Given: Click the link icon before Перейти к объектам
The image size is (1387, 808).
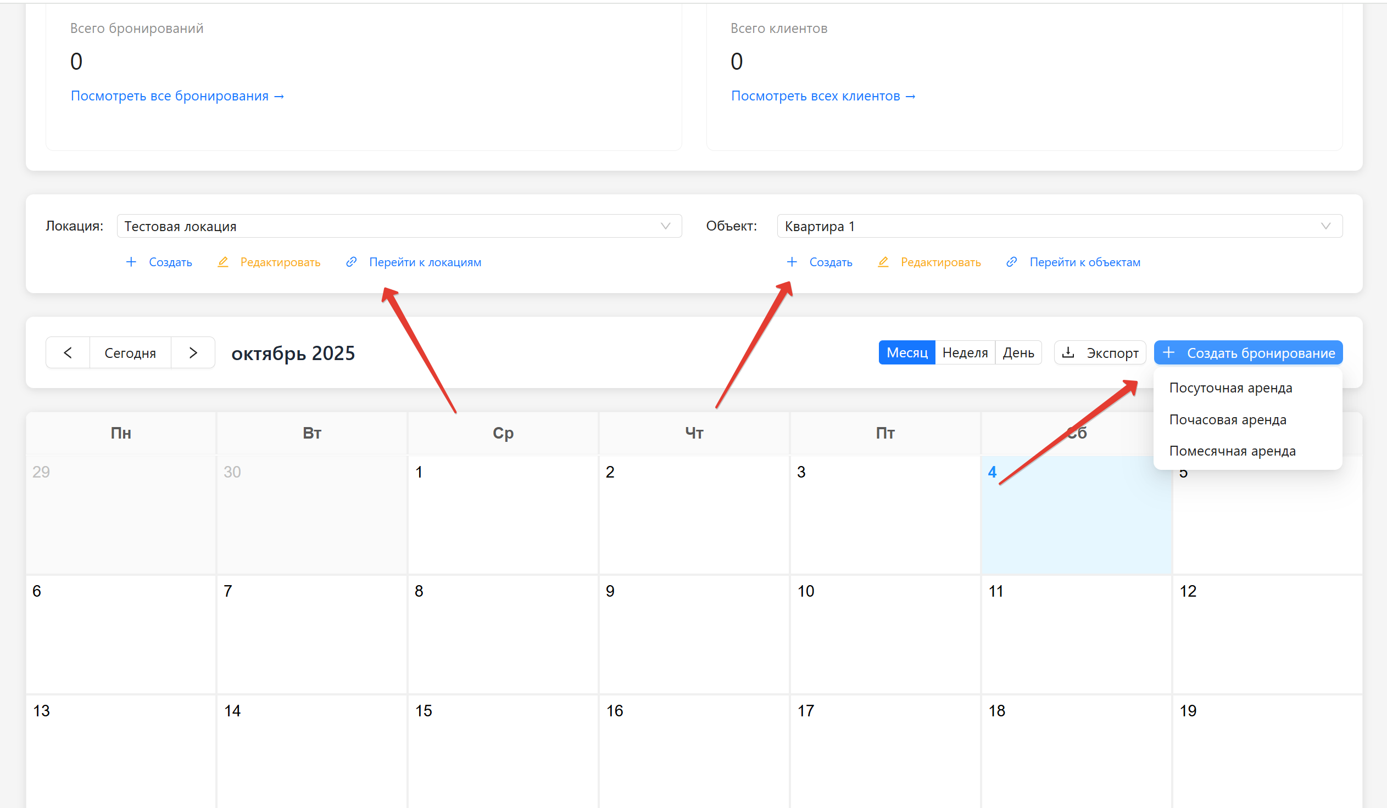Looking at the screenshot, I should [x=1012, y=262].
